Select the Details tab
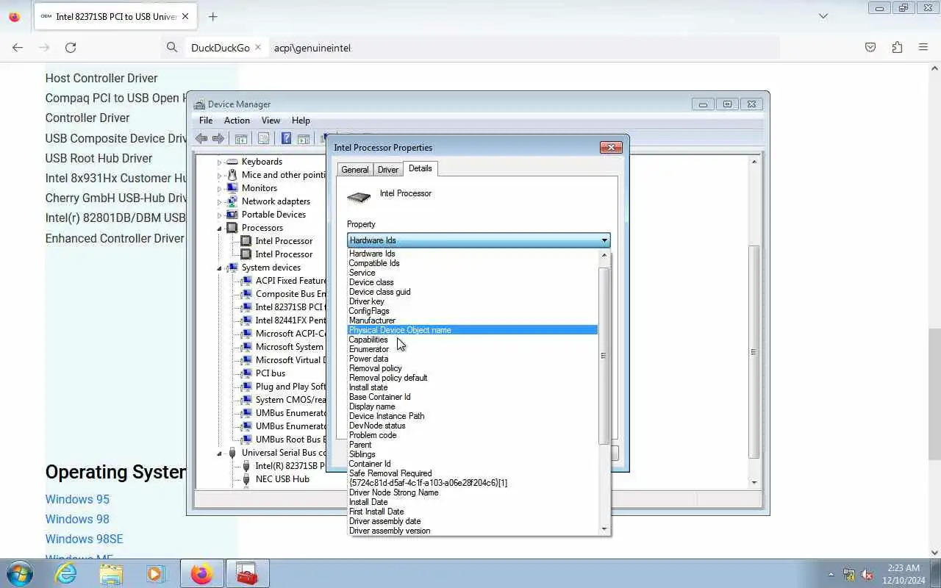Image resolution: width=941 pixels, height=588 pixels. 421,168
